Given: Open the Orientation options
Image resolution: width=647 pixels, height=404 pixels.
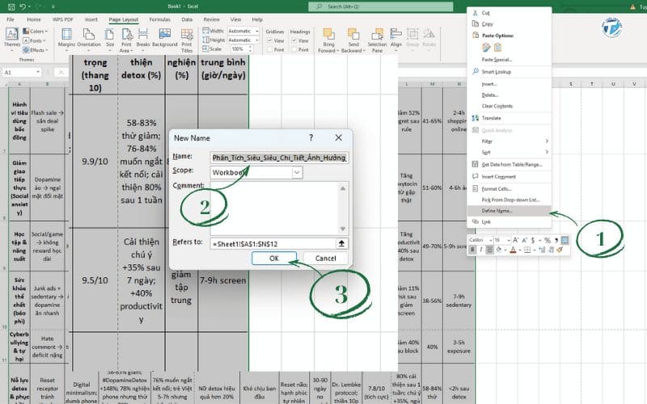Looking at the screenshot, I should (89, 39).
